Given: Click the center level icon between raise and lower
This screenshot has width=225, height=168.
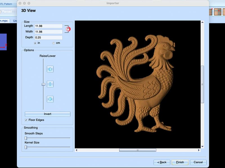Looking at the screenshot, I should (x=50, y=84).
